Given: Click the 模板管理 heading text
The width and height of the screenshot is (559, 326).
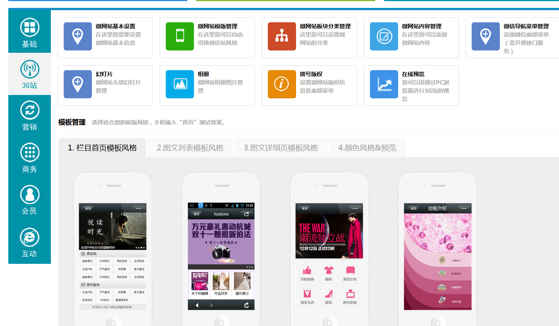Looking at the screenshot, I should 72,122.
